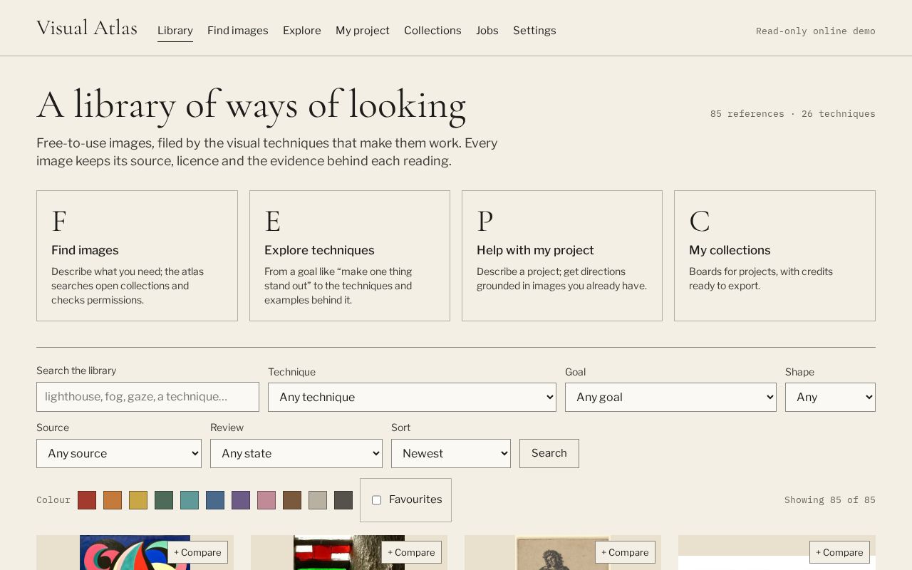This screenshot has height=570, width=912.
Task: Go to the Jobs page
Action: [x=487, y=31]
